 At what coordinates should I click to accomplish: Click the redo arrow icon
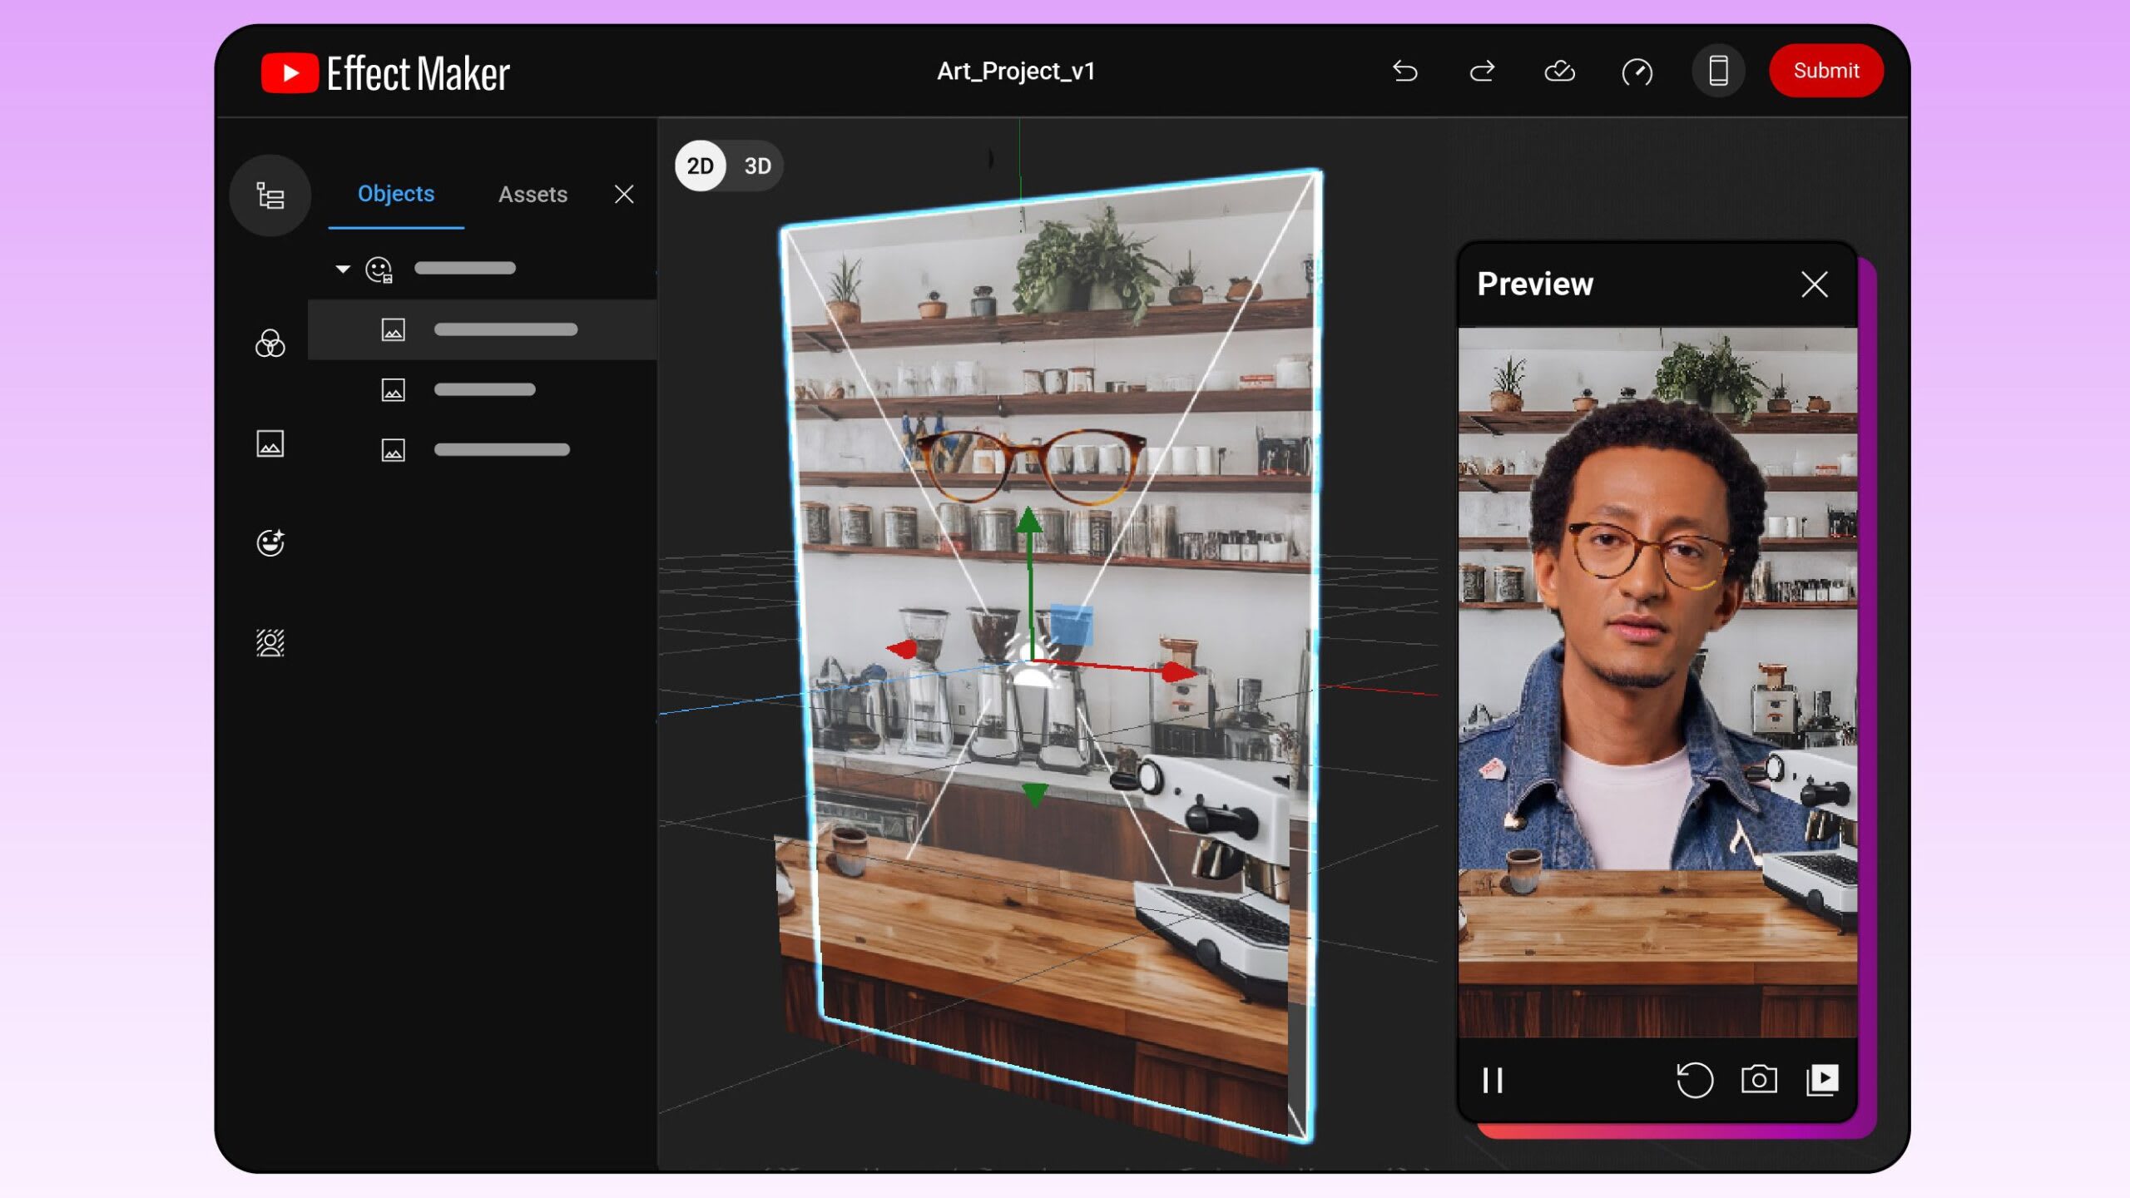1482,72
